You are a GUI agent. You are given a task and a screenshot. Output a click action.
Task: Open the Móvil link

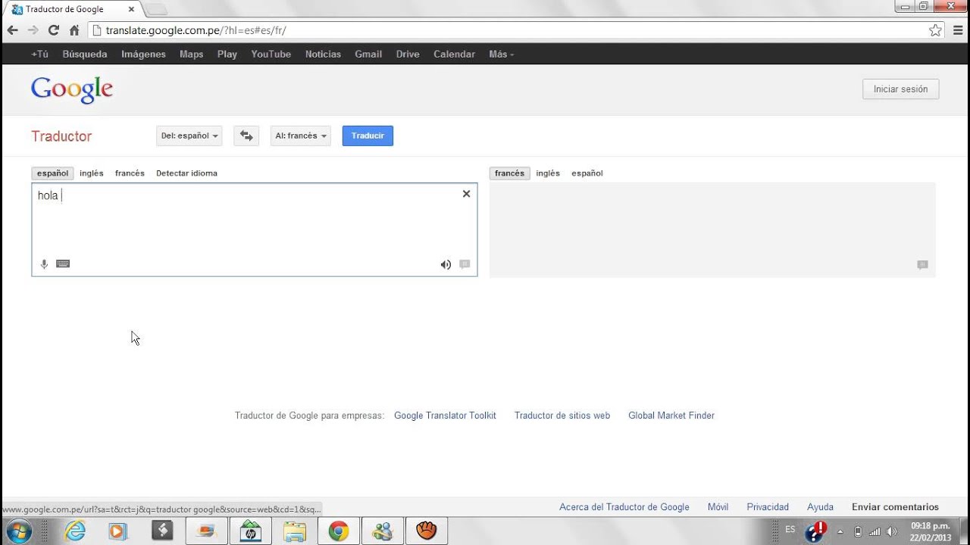pos(718,507)
